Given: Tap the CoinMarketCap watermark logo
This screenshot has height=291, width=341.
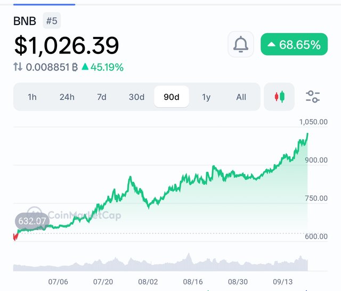Looking at the screenshot, I should 74,215.
